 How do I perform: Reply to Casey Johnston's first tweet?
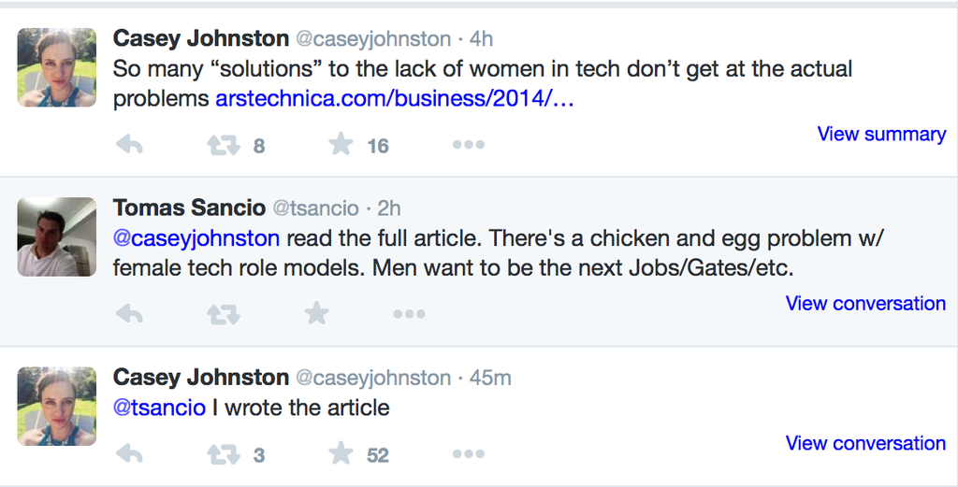pos(129,145)
